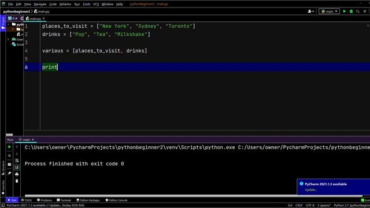Open the Help menu
This screenshot has height=208, width=370.
(x=120, y=4)
